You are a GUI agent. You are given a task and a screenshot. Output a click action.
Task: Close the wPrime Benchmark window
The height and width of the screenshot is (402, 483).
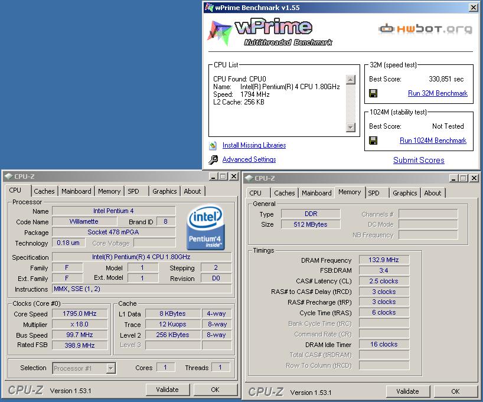point(474,8)
